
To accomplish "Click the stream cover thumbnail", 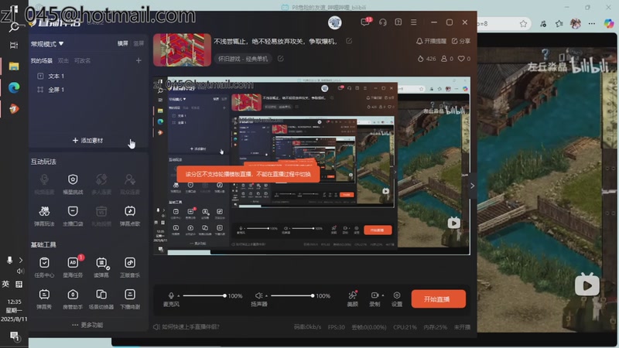I will pyautogui.click(x=182, y=49).
